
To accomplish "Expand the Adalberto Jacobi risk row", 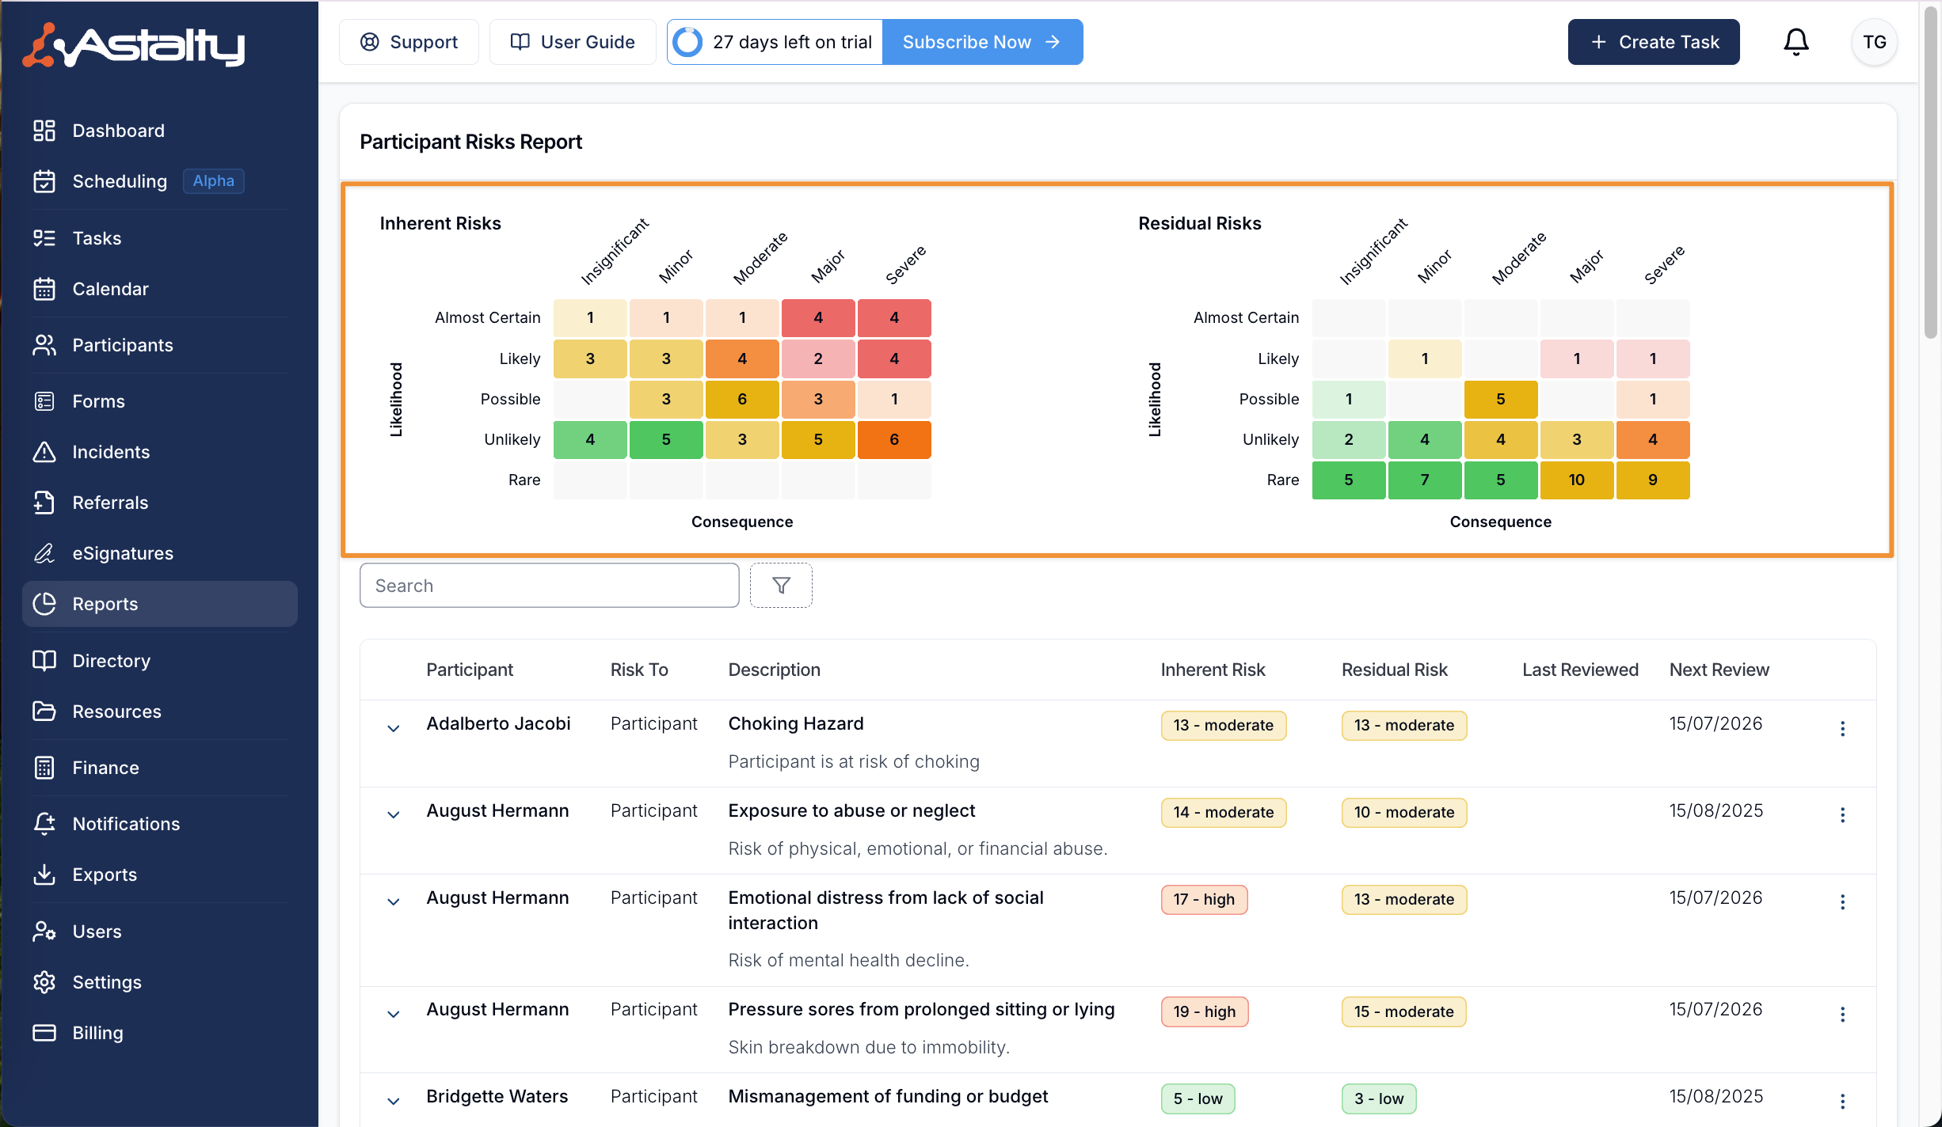I will tap(393, 728).
